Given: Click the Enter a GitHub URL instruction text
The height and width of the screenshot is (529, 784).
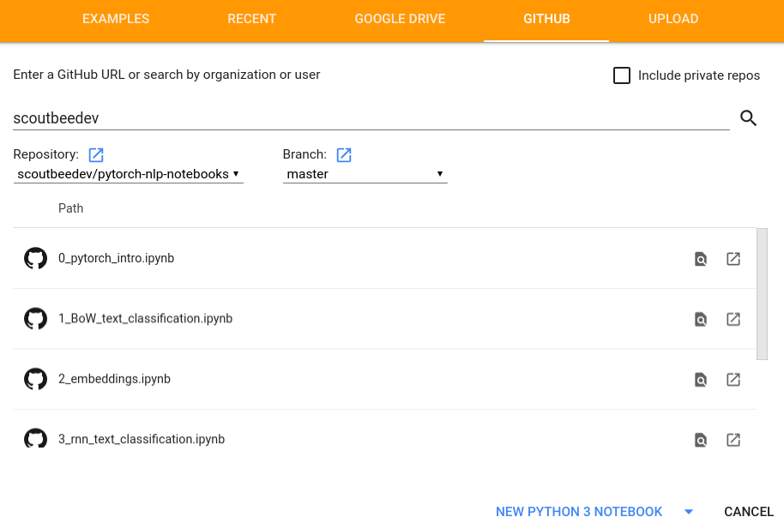Looking at the screenshot, I should click(x=166, y=75).
